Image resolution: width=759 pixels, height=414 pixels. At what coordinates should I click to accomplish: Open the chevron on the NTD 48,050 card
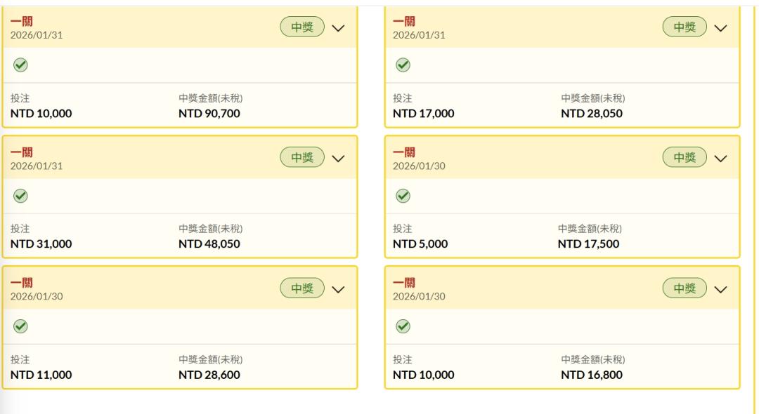click(x=338, y=159)
